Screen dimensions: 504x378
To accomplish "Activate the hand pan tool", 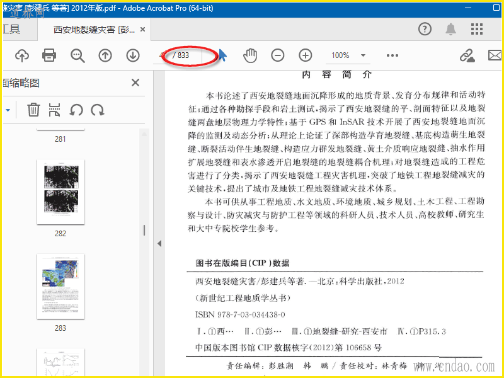I will click(250, 55).
